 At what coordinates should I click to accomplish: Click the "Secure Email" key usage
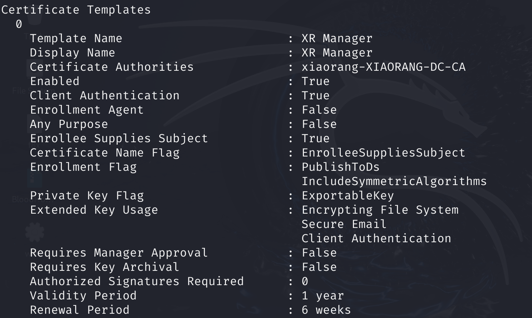click(x=344, y=224)
